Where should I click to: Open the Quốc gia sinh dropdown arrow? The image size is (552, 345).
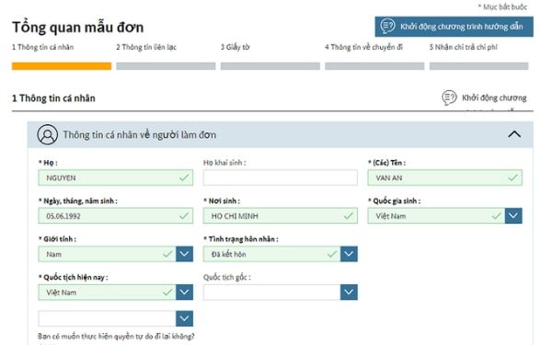coord(513,216)
